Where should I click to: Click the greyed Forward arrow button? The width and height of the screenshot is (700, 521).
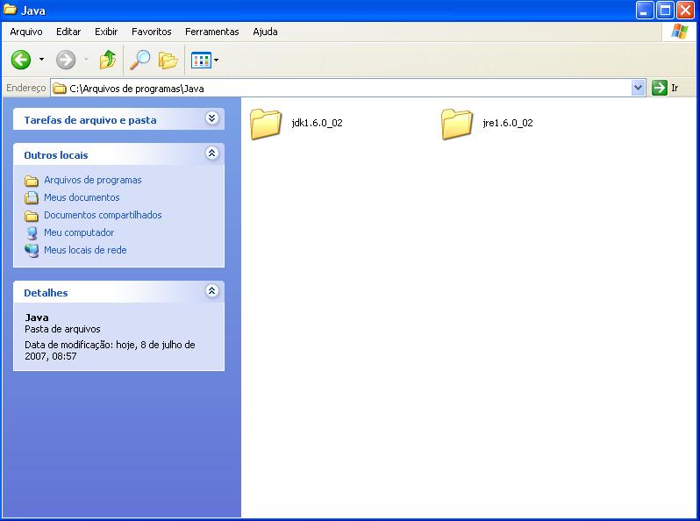coord(66,60)
